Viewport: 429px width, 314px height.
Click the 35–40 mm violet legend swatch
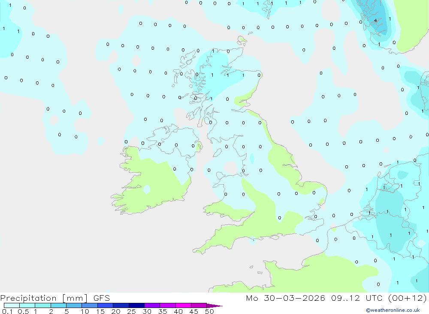tap(168, 305)
